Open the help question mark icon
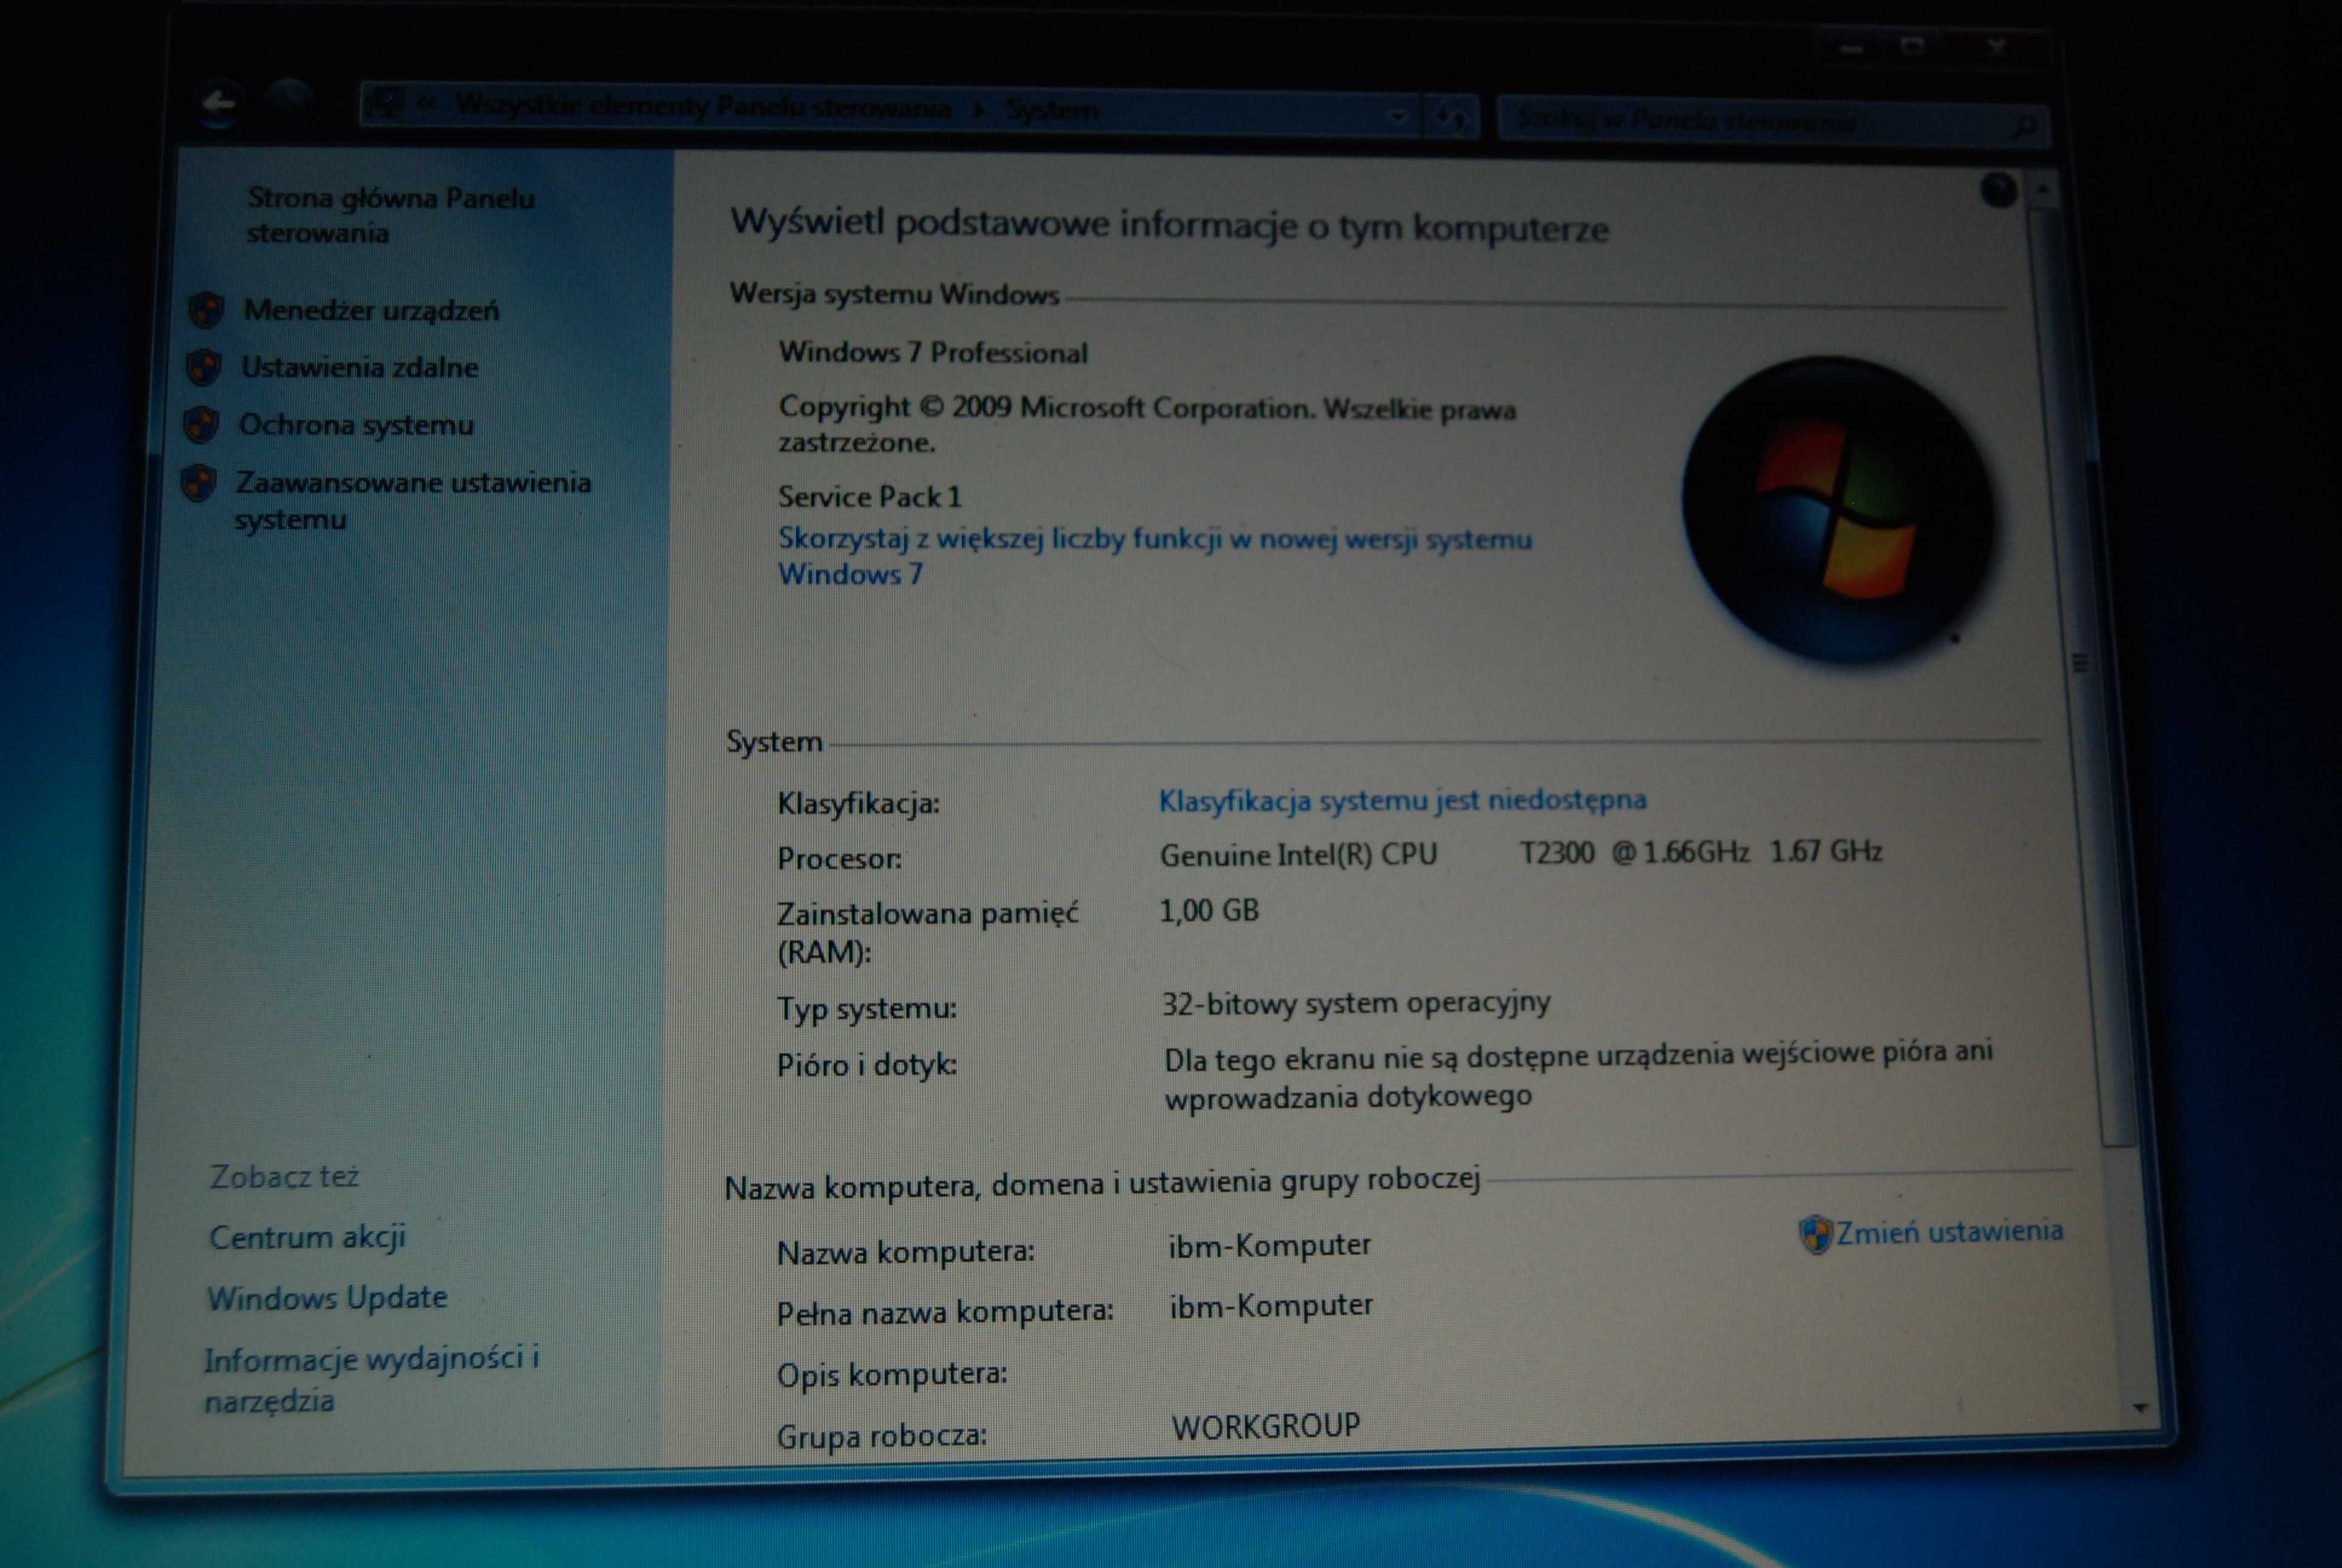The image size is (2342, 1568). pos(1998,190)
